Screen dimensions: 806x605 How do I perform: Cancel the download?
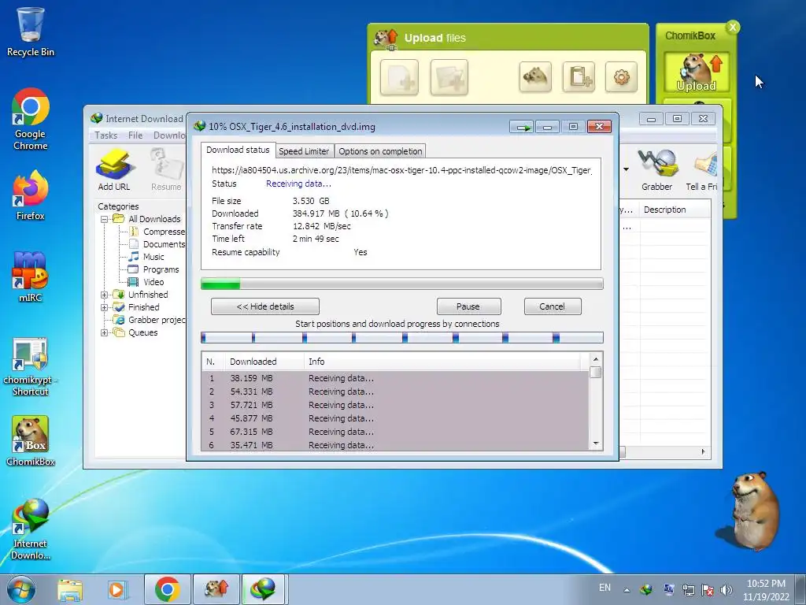click(x=552, y=306)
